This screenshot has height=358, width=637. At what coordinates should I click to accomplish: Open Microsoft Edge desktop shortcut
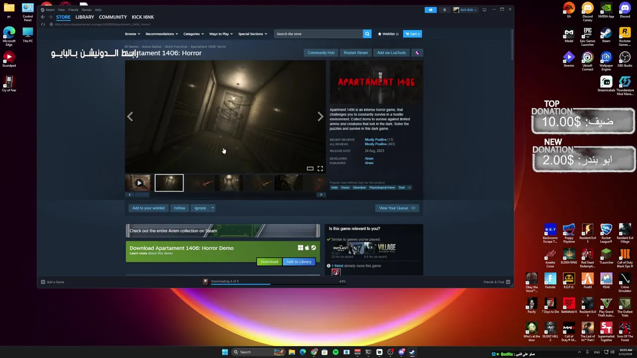click(x=9, y=37)
